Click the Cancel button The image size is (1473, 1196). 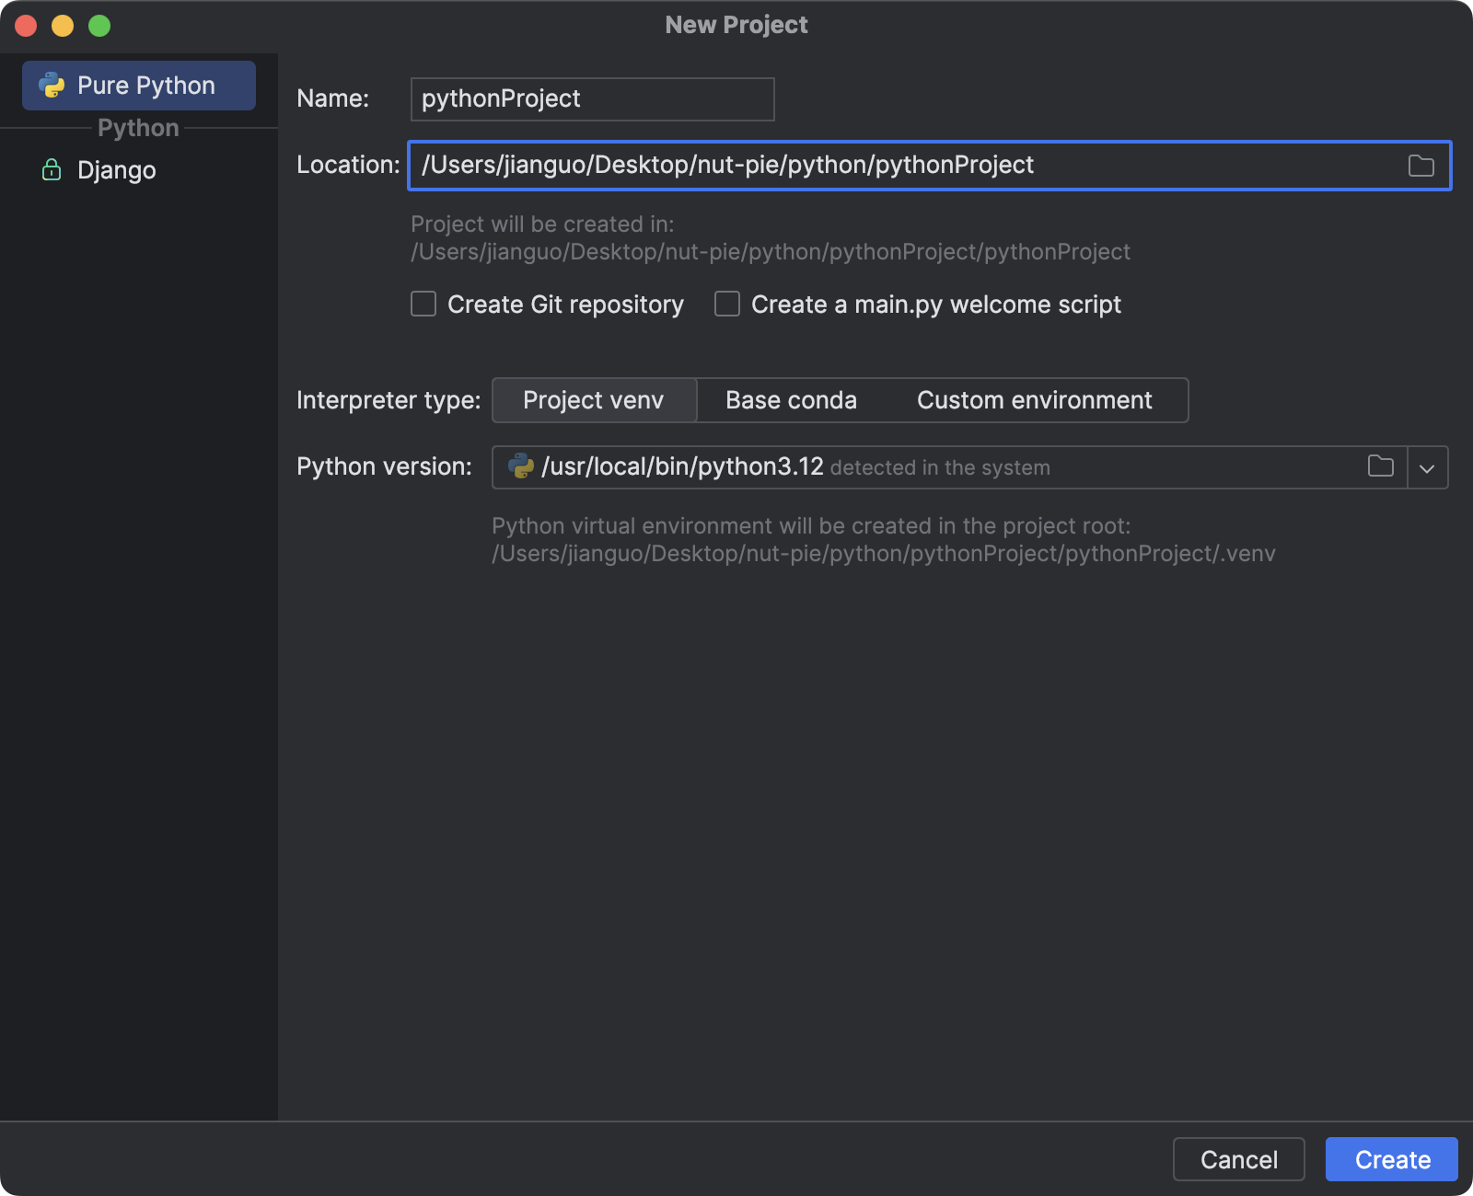pos(1239,1159)
